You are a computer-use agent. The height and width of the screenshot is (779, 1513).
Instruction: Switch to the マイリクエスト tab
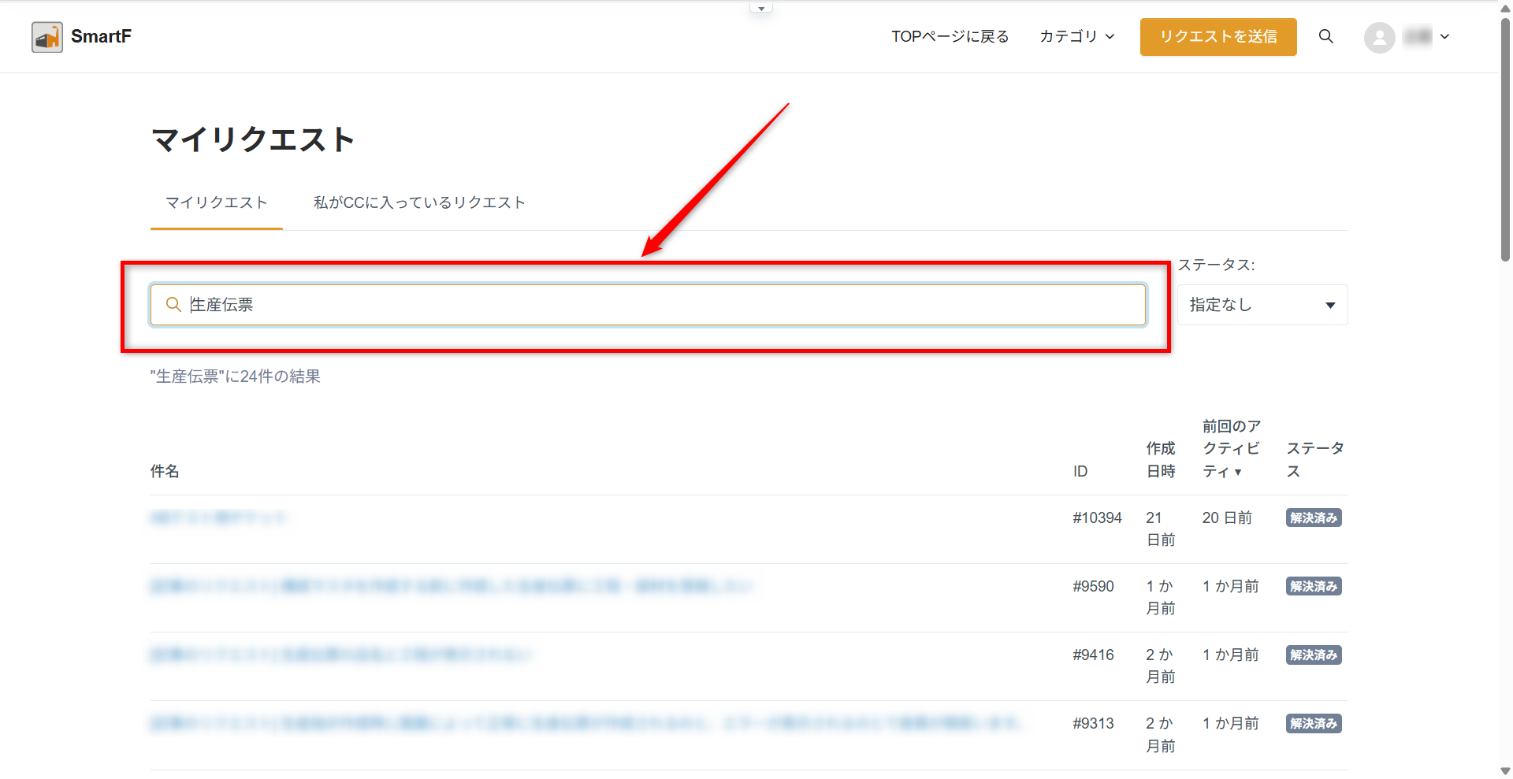216,203
